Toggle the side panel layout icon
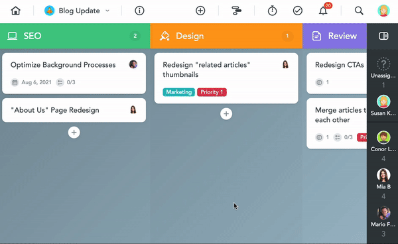The image size is (398, 244). pyautogui.click(x=383, y=36)
